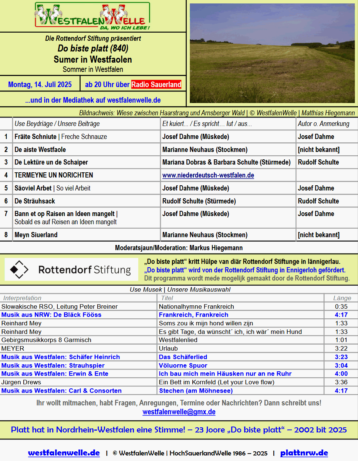This screenshot has width=358, height=461.
Task: Select the song title Frankreich, Frankreich
Action: pyautogui.click(x=193, y=315)
